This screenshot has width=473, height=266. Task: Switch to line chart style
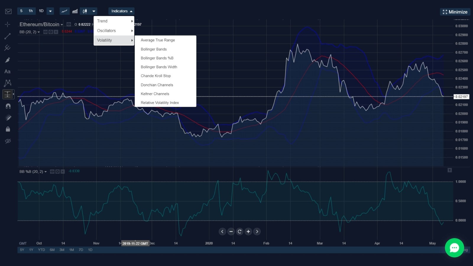64,11
